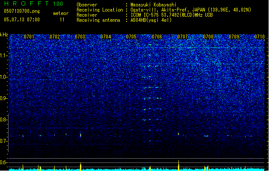Click time marker 0702

coord(55,37)
